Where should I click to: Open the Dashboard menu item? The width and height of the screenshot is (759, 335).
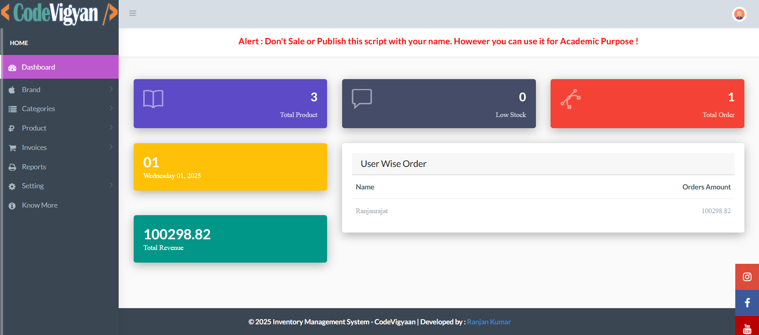(38, 67)
